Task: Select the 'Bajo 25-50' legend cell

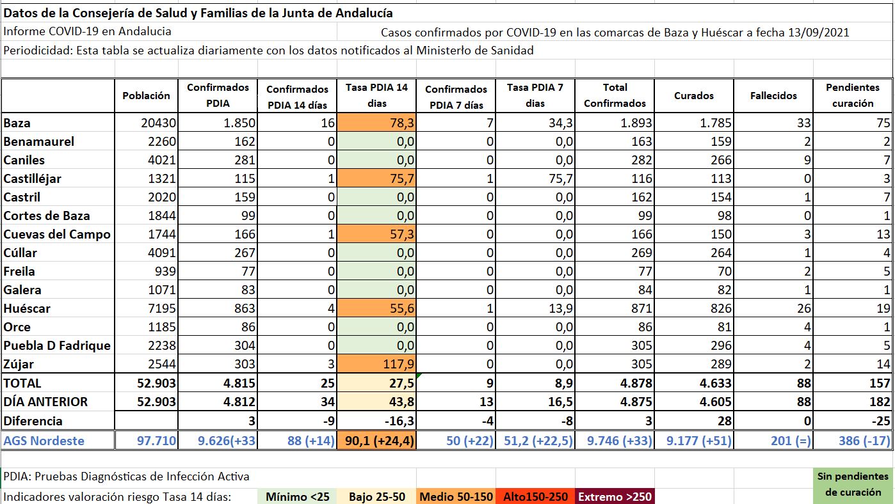Action: click(377, 497)
